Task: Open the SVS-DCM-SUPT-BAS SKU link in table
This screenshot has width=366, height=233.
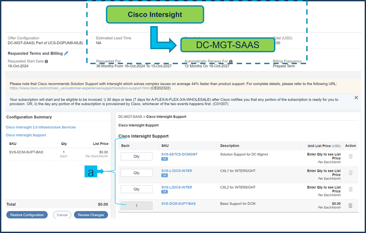Action: (179, 204)
